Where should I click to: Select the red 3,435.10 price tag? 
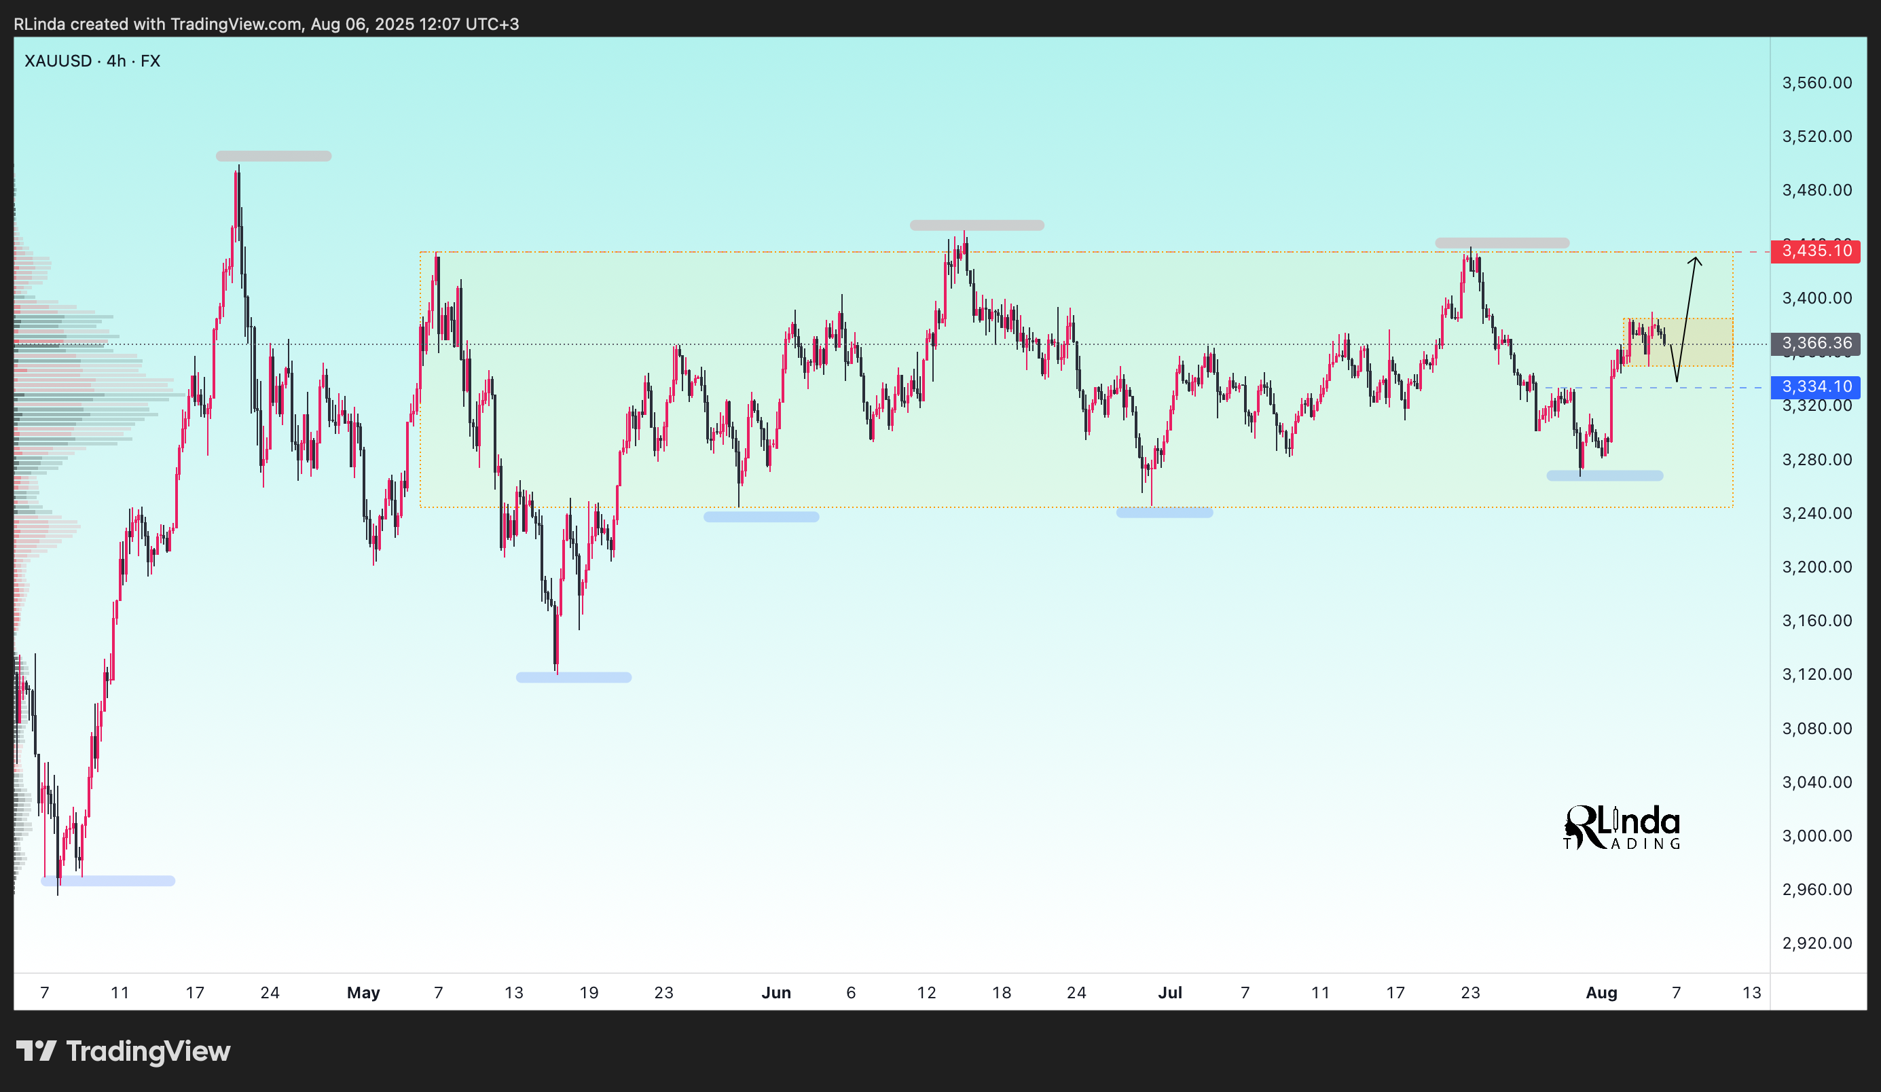1815,251
